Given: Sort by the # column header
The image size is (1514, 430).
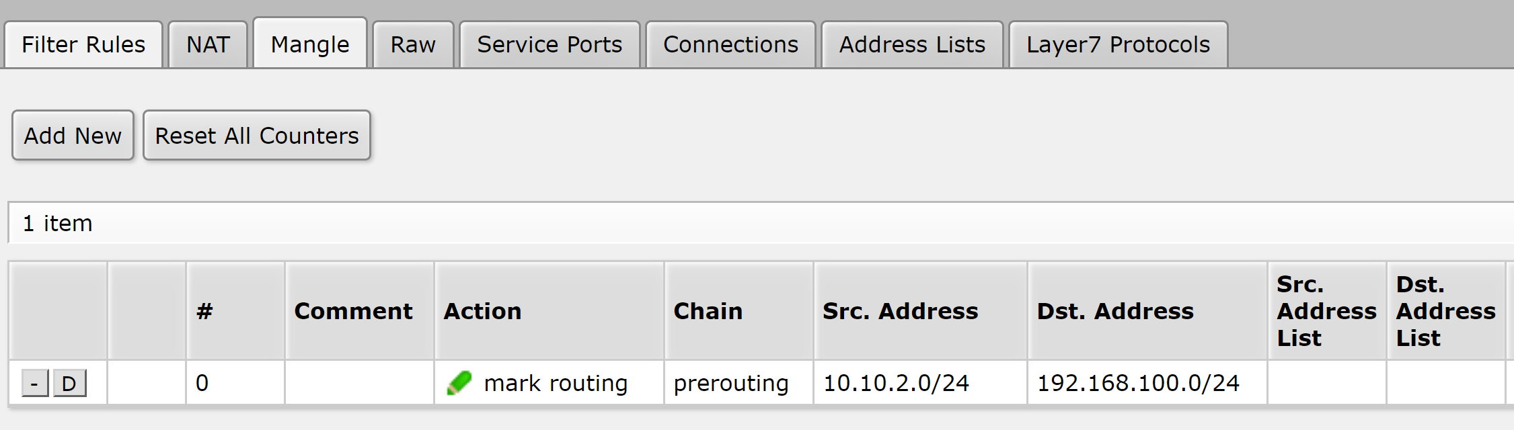Looking at the screenshot, I should click(x=204, y=311).
